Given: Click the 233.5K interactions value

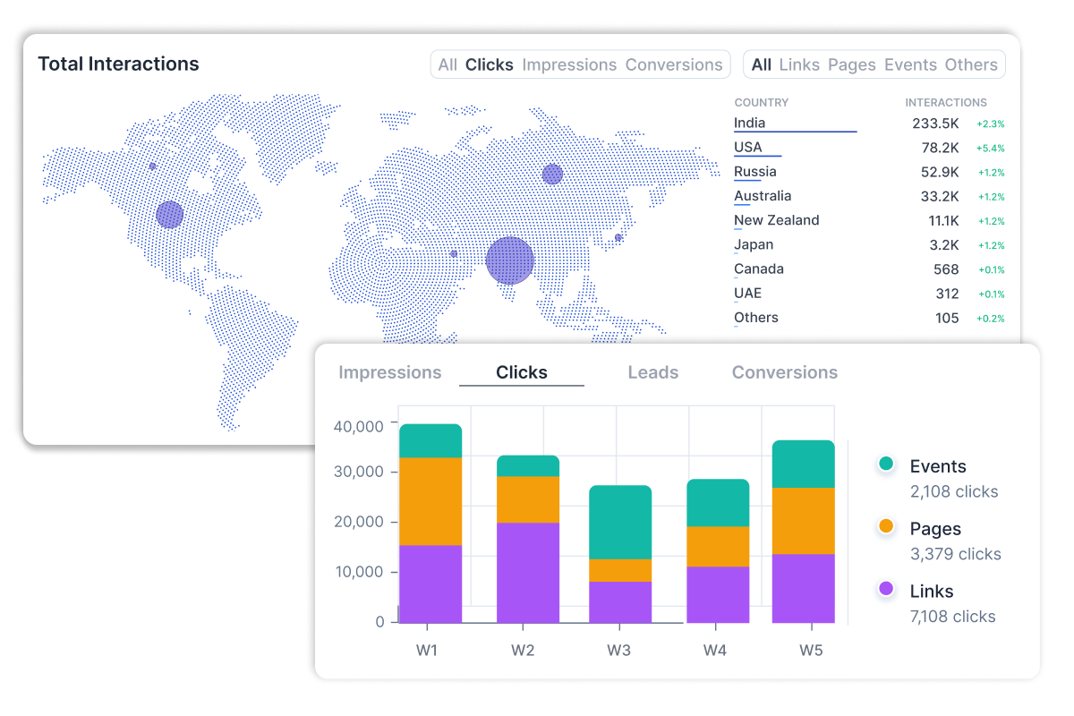Looking at the screenshot, I should click(x=935, y=124).
